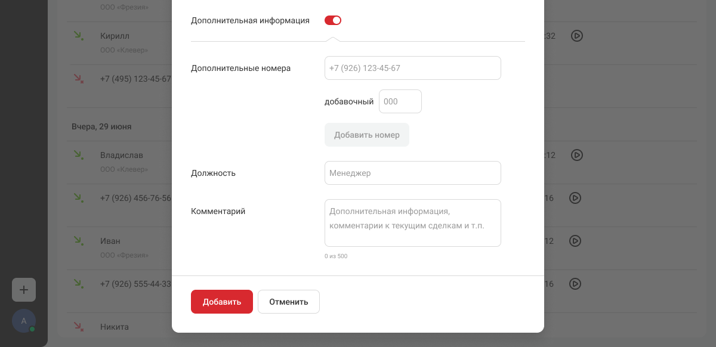Click the plus icon in left sidebar
716x347 pixels.
[24, 290]
